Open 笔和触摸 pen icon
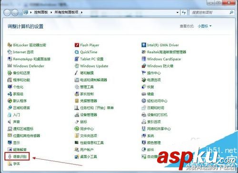The image size is (238, 173). coord(77,73)
